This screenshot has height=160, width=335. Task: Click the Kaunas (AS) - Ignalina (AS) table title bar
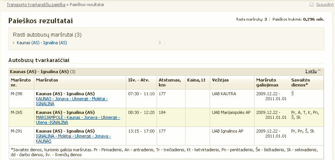click(x=166, y=72)
